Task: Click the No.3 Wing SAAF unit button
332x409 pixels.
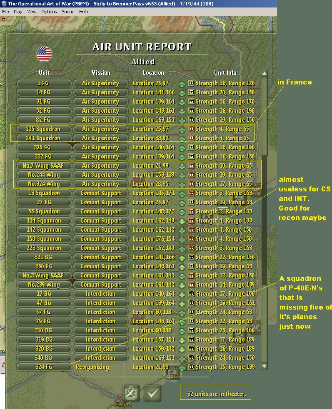Action: tap(44, 275)
